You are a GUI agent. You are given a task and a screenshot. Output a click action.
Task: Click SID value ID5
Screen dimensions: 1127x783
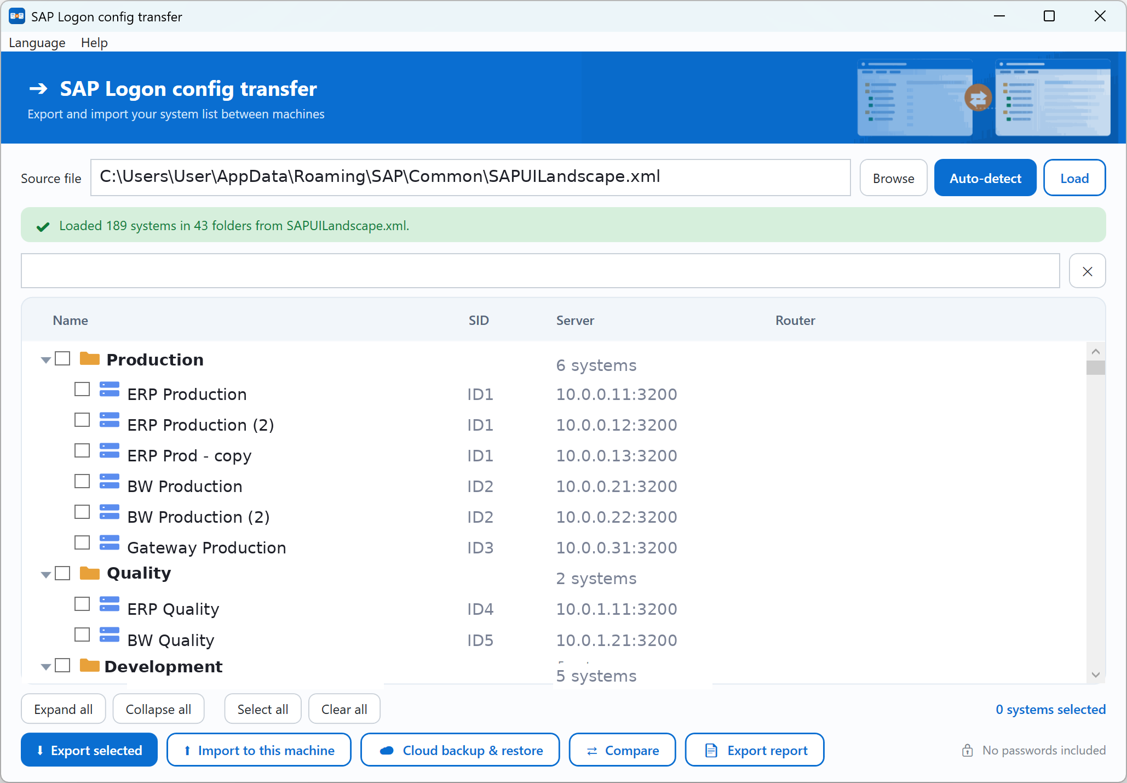(x=480, y=641)
